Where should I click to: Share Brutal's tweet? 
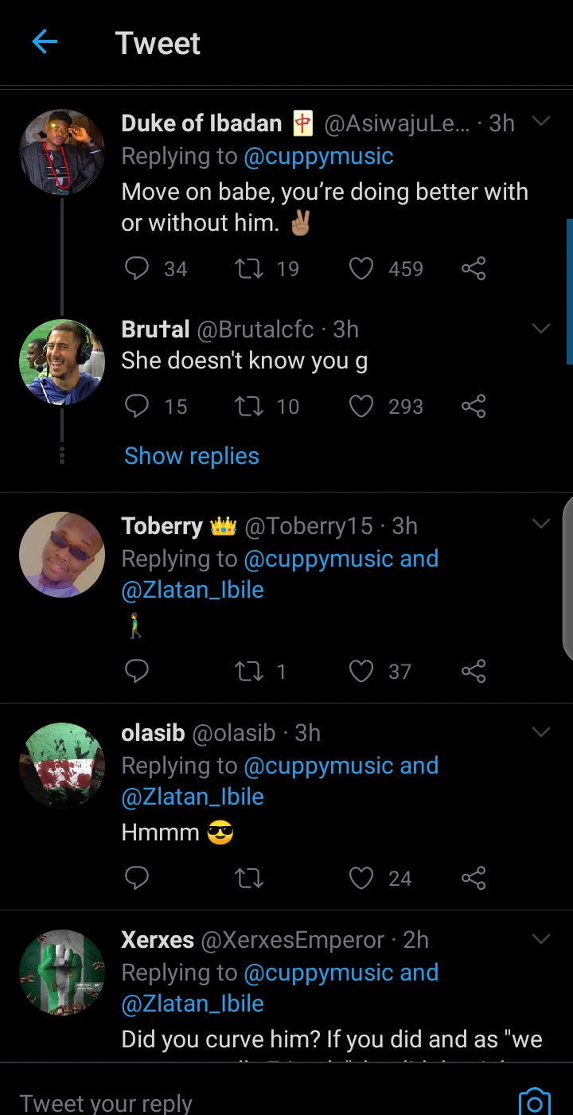tap(474, 407)
